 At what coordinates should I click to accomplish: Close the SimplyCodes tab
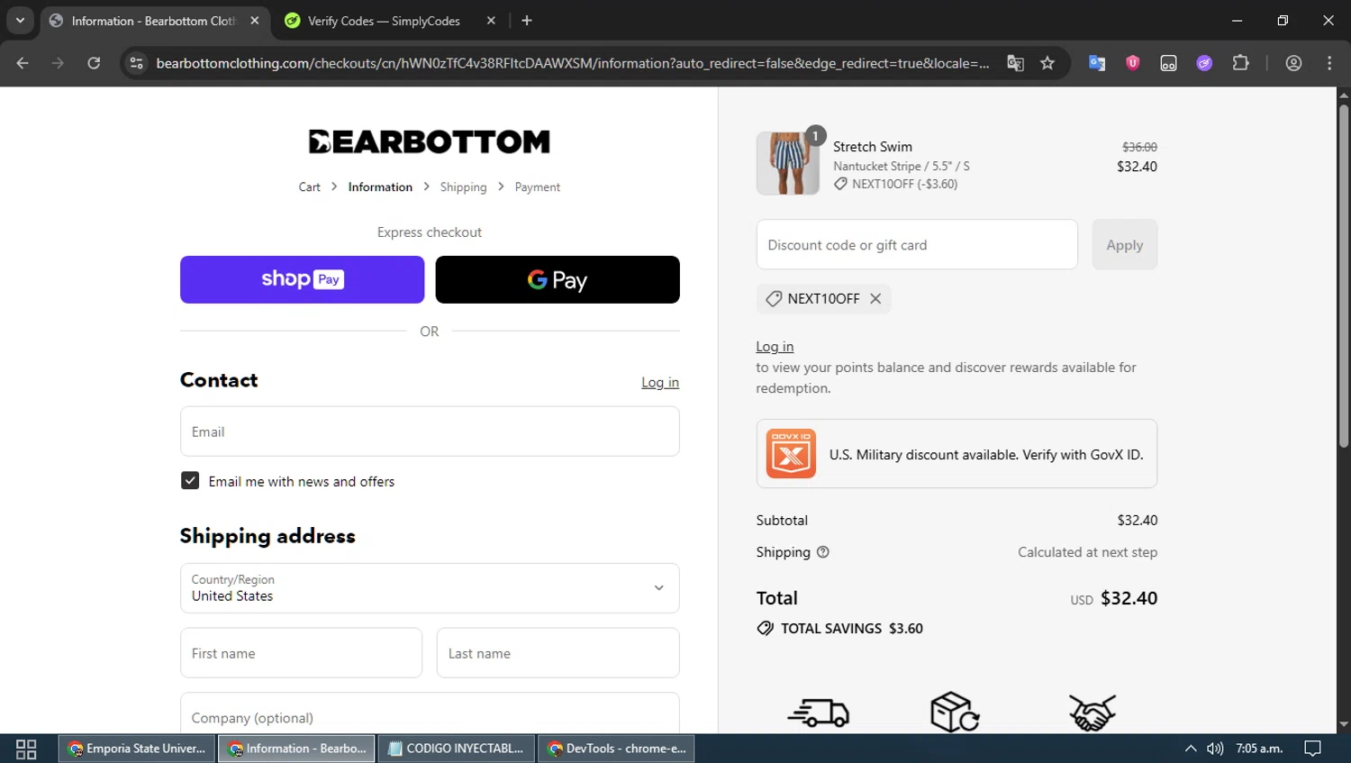pos(491,21)
